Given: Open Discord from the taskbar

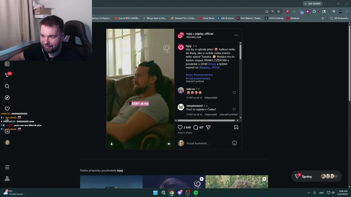Looking at the screenshot, I should (x=180, y=193).
